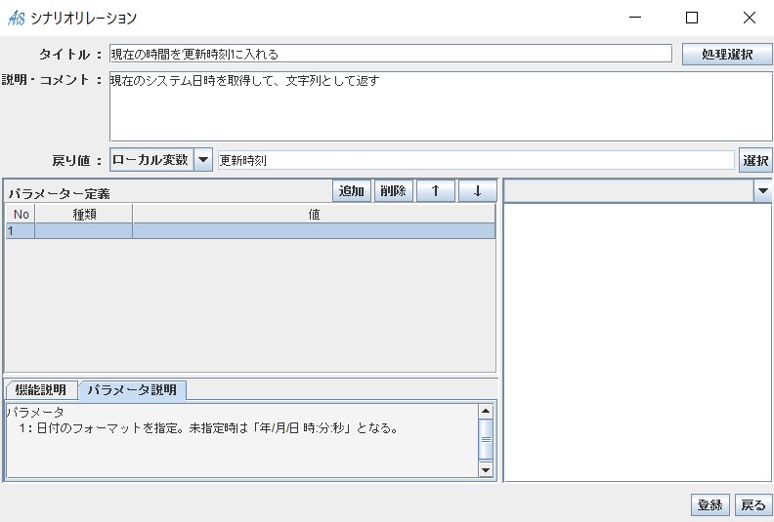Expand the ローカル変数 dropdown

click(x=203, y=160)
